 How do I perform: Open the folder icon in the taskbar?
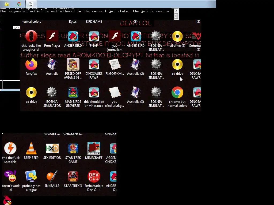[7, 4]
